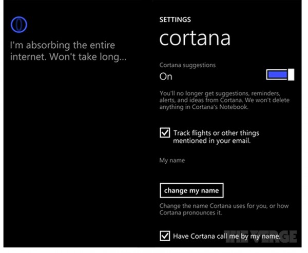Image resolution: width=308 pixels, height=253 pixels.
Task: Tap the absorbing the entire internet message
Action: 68,51
